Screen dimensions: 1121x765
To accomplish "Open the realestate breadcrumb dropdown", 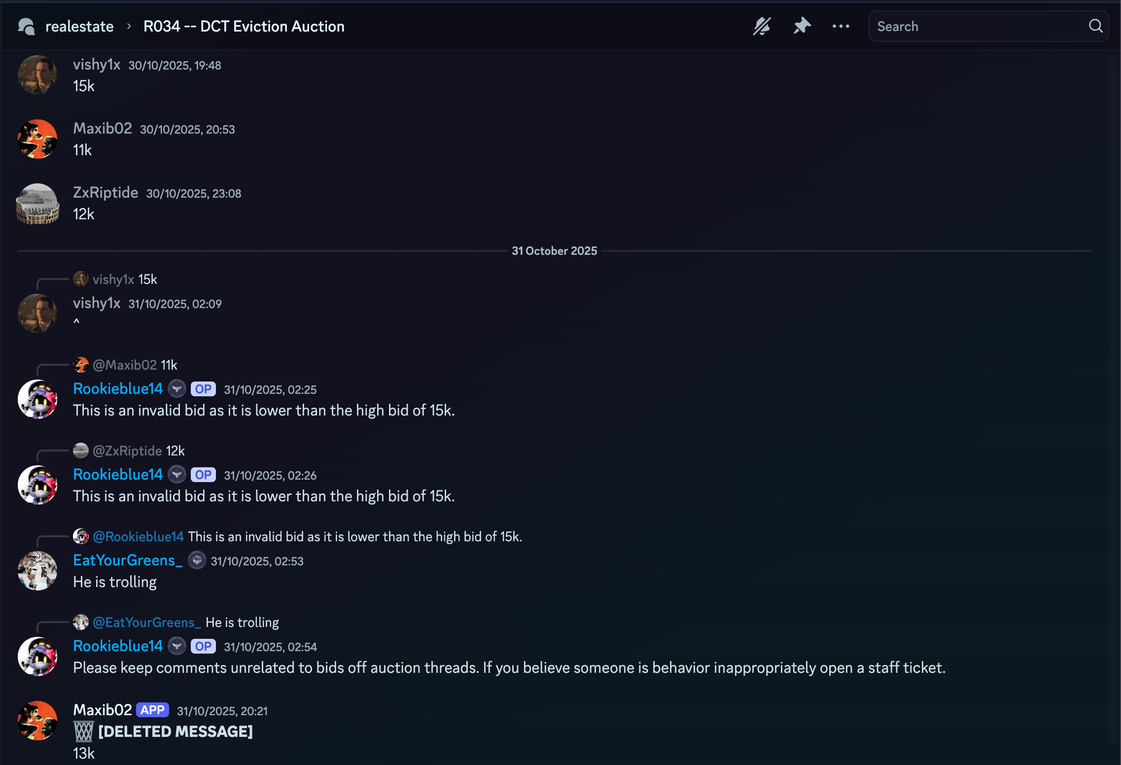I will pos(79,26).
